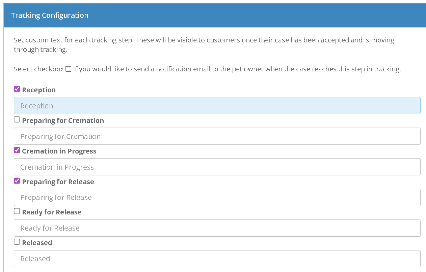Click the bold Preparing for Cremation label

coord(63,121)
